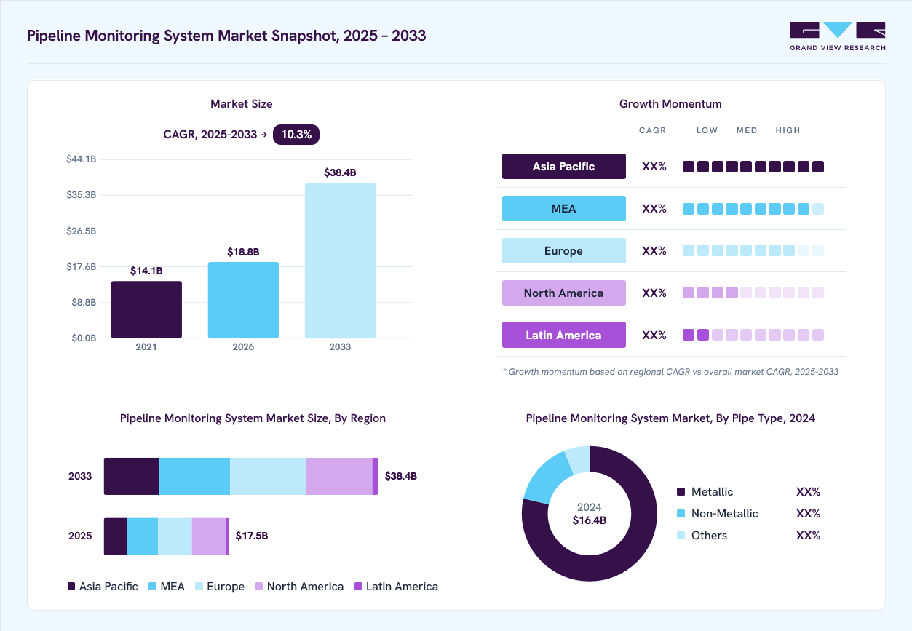The image size is (912, 631).
Task: Select the Latin America region label
Action: click(563, 335)
